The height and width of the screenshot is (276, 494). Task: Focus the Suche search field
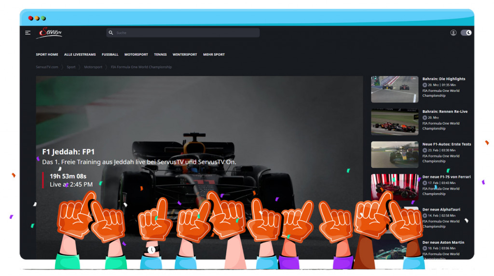(x=183, y=33)
